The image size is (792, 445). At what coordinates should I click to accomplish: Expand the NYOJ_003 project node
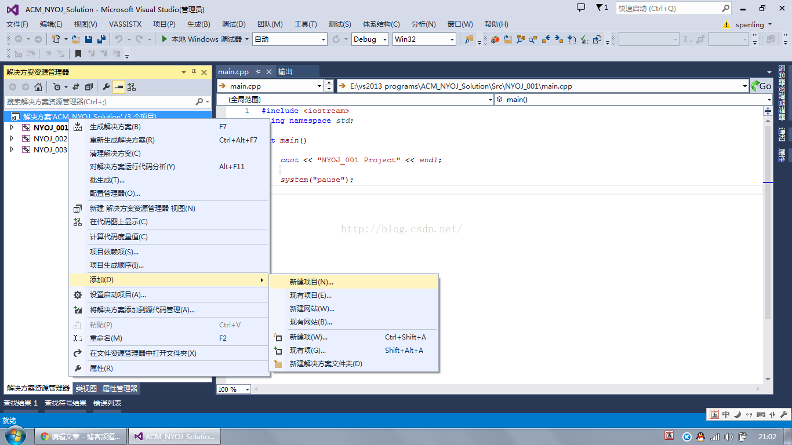pos(12,149)
